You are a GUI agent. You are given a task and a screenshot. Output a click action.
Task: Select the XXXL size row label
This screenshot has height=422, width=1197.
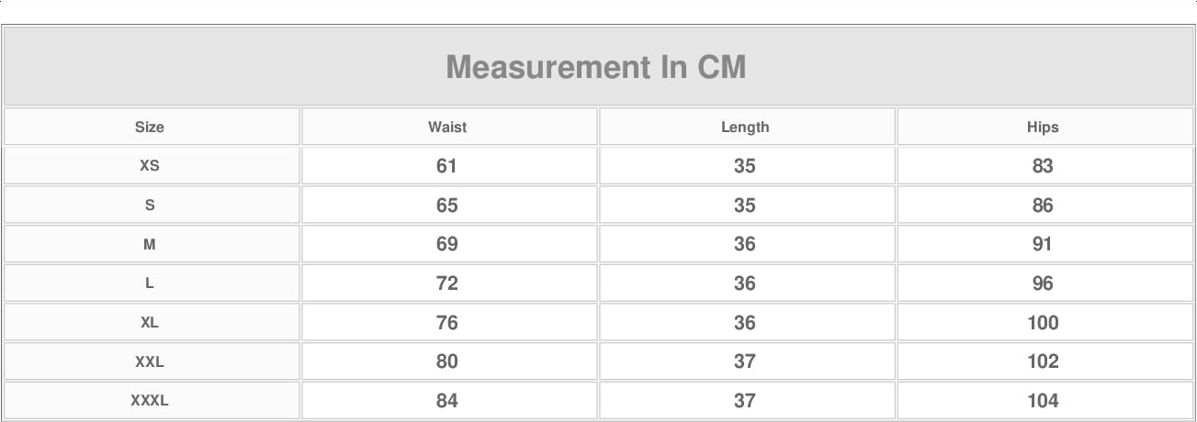[150, 401]
